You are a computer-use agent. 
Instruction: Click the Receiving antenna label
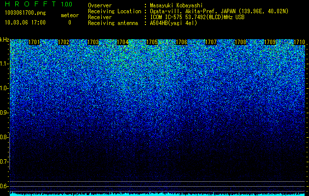click(113, 23)
